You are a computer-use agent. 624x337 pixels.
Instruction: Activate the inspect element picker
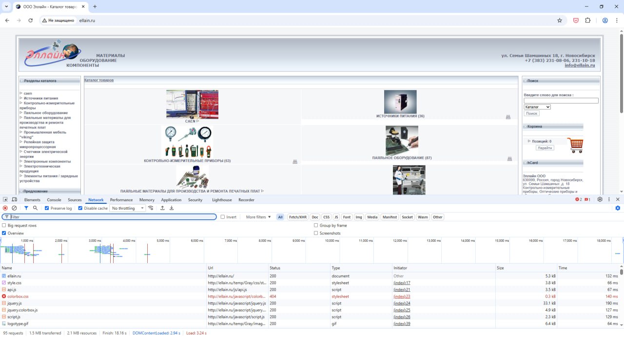(5, 199)
